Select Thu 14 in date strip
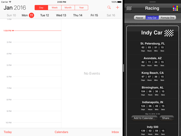Screen dimensions: 181x136 point(78,15)
